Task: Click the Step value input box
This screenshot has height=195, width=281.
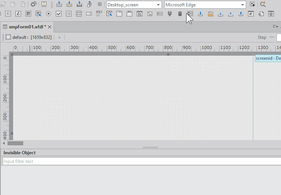Action: [279, 37]
